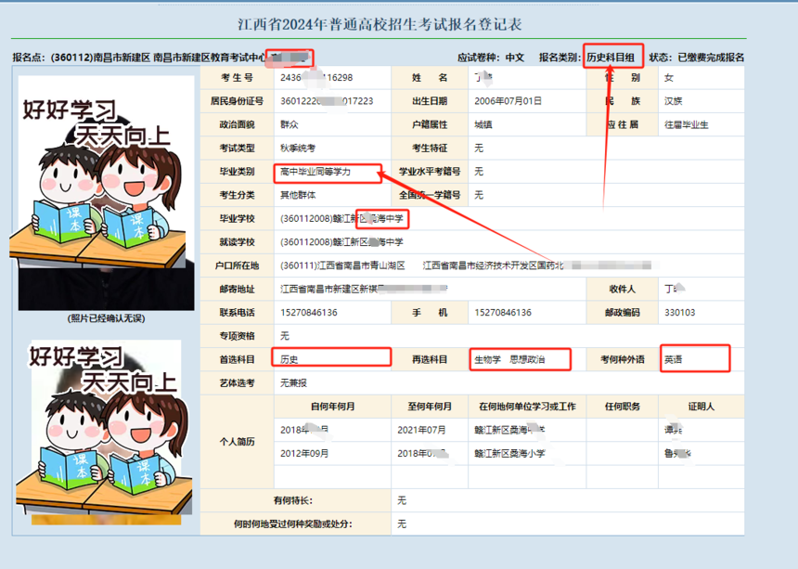Image resolution: width=798 pixels, height=569 pixels.
Task: Select the résumé end date 2021年07月
Action: [x=421, y=430]
